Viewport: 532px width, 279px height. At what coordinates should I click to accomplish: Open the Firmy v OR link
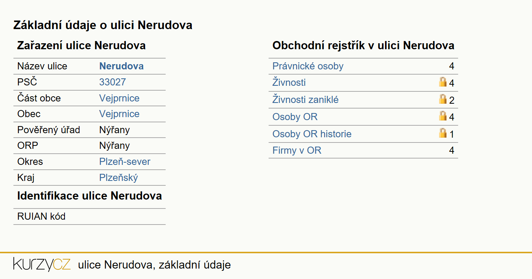(x=297, y=150)
